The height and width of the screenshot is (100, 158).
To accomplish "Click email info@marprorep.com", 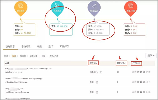I will click(x=14, y=72).
